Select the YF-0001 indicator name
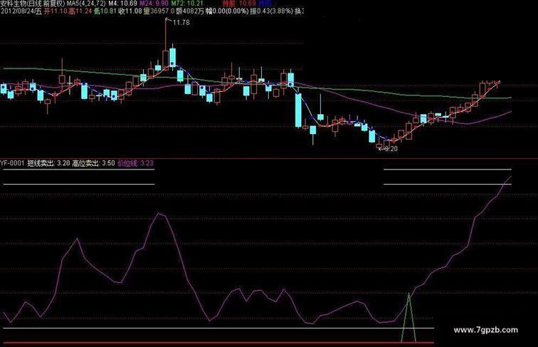The image size is (538, 347). click(x=12, y=163)
